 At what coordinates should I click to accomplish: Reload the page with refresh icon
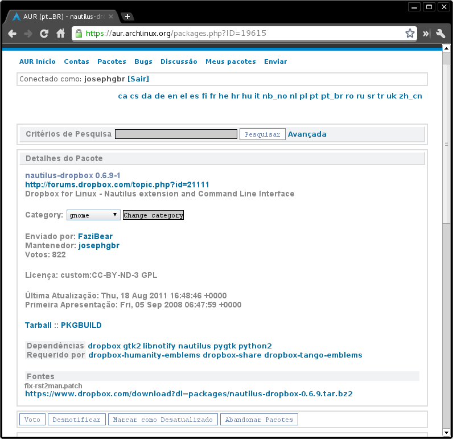click(44, 34)
